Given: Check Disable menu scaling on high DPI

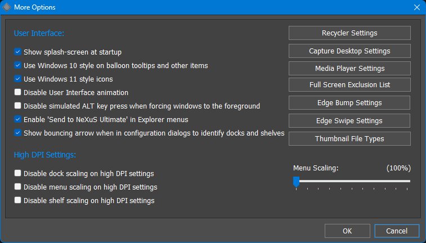Looking at the screenshot, I should [17, 187].
